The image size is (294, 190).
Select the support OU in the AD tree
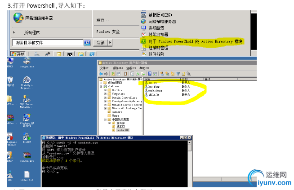click(115, 112)
